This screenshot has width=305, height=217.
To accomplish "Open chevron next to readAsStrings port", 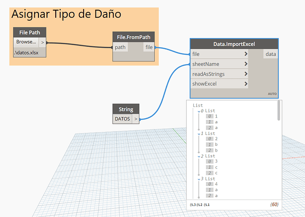I will (246, 74).
